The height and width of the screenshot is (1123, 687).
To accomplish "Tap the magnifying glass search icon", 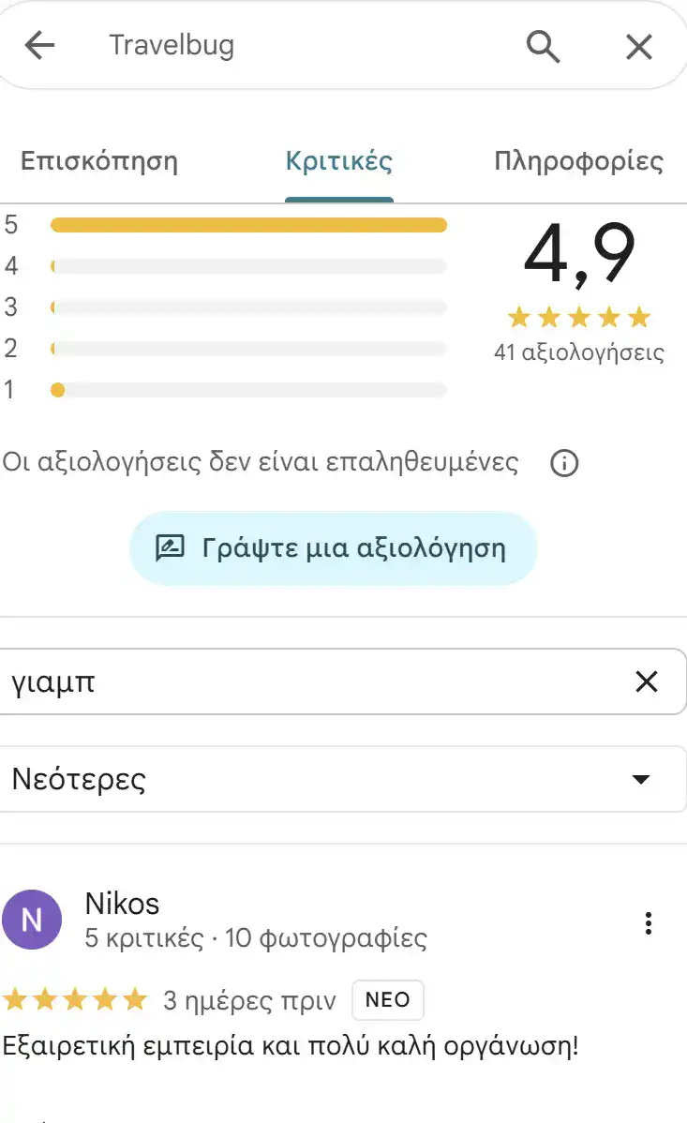I will click(544, 46).
